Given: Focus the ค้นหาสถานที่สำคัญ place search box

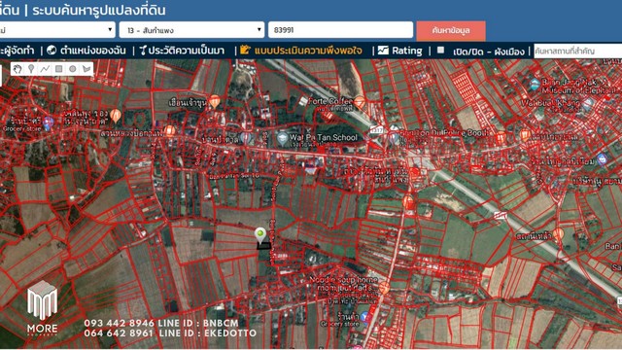Looking at the screenshot, I should click(577, 51).
